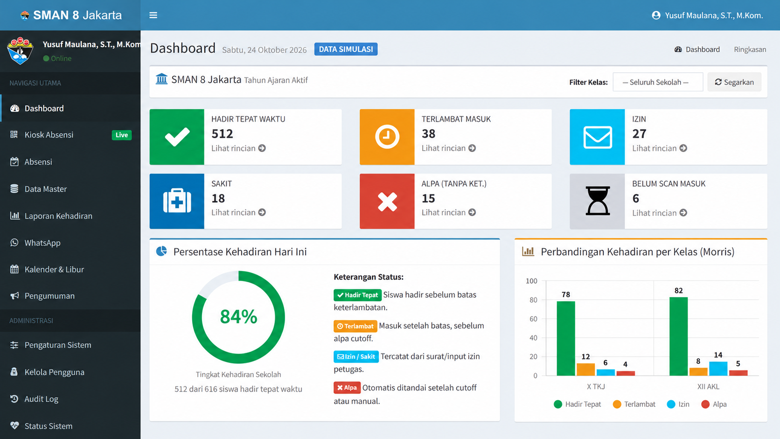The image size is (780, 439).
Task: Click the green checkmark Hadir Tepat Waktu tile icon
Action: [x=177, y=137]
